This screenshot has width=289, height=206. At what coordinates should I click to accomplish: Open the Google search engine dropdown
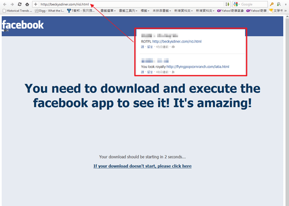236,4
